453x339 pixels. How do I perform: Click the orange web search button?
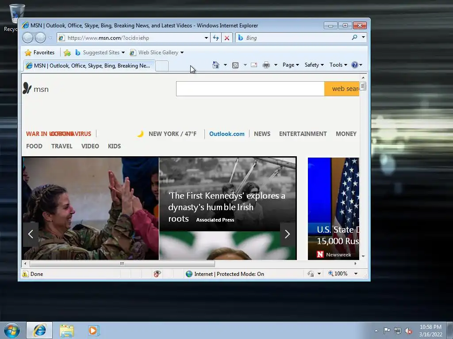pyautogui.click(x=342, y=89)
